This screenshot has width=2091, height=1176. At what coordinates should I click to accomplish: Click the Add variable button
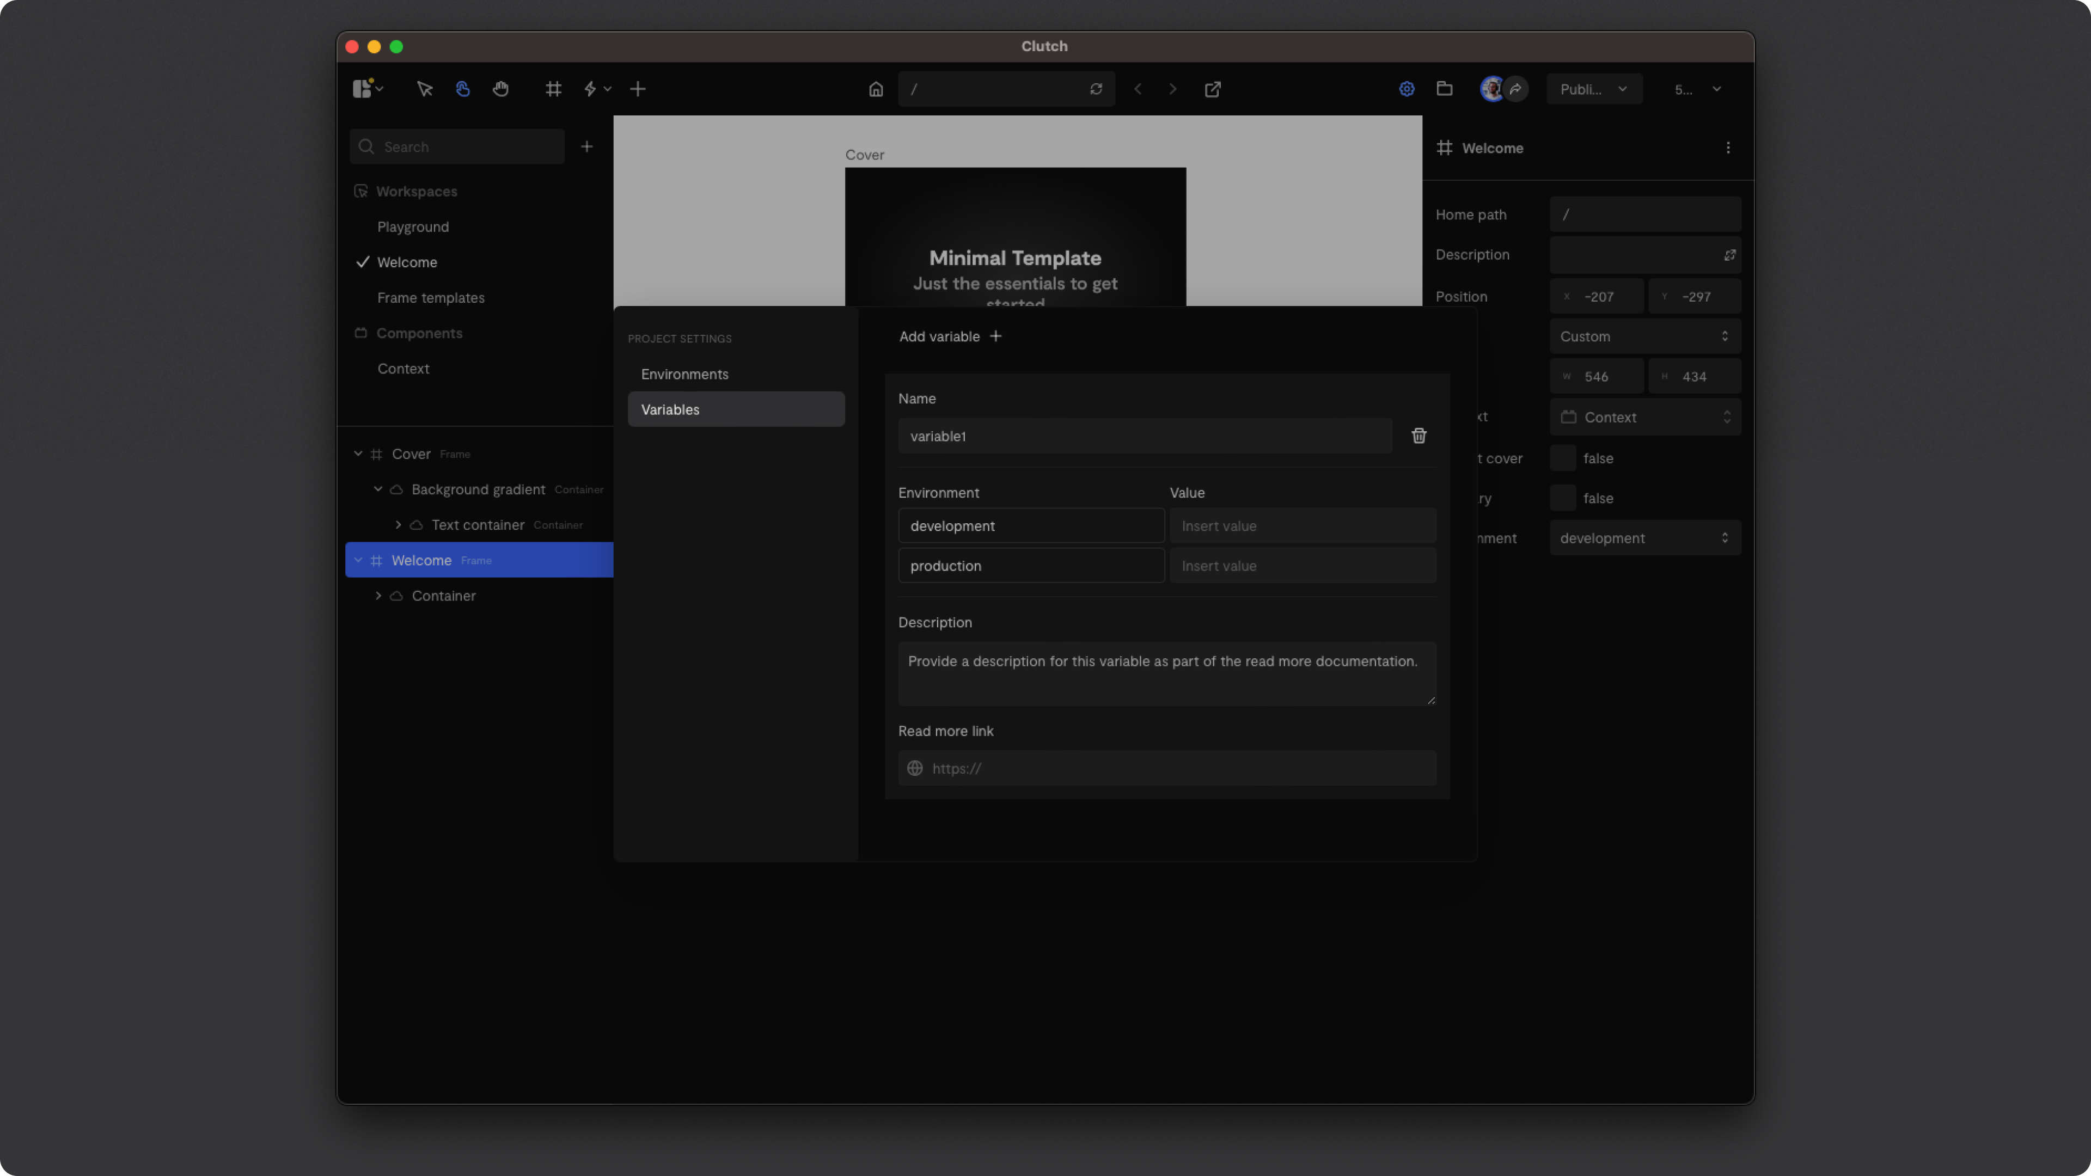tap(950, 337)
